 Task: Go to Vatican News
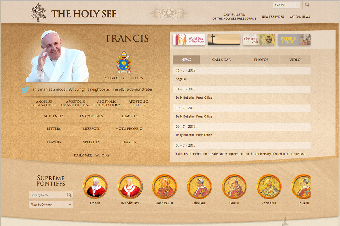[299, 17]
